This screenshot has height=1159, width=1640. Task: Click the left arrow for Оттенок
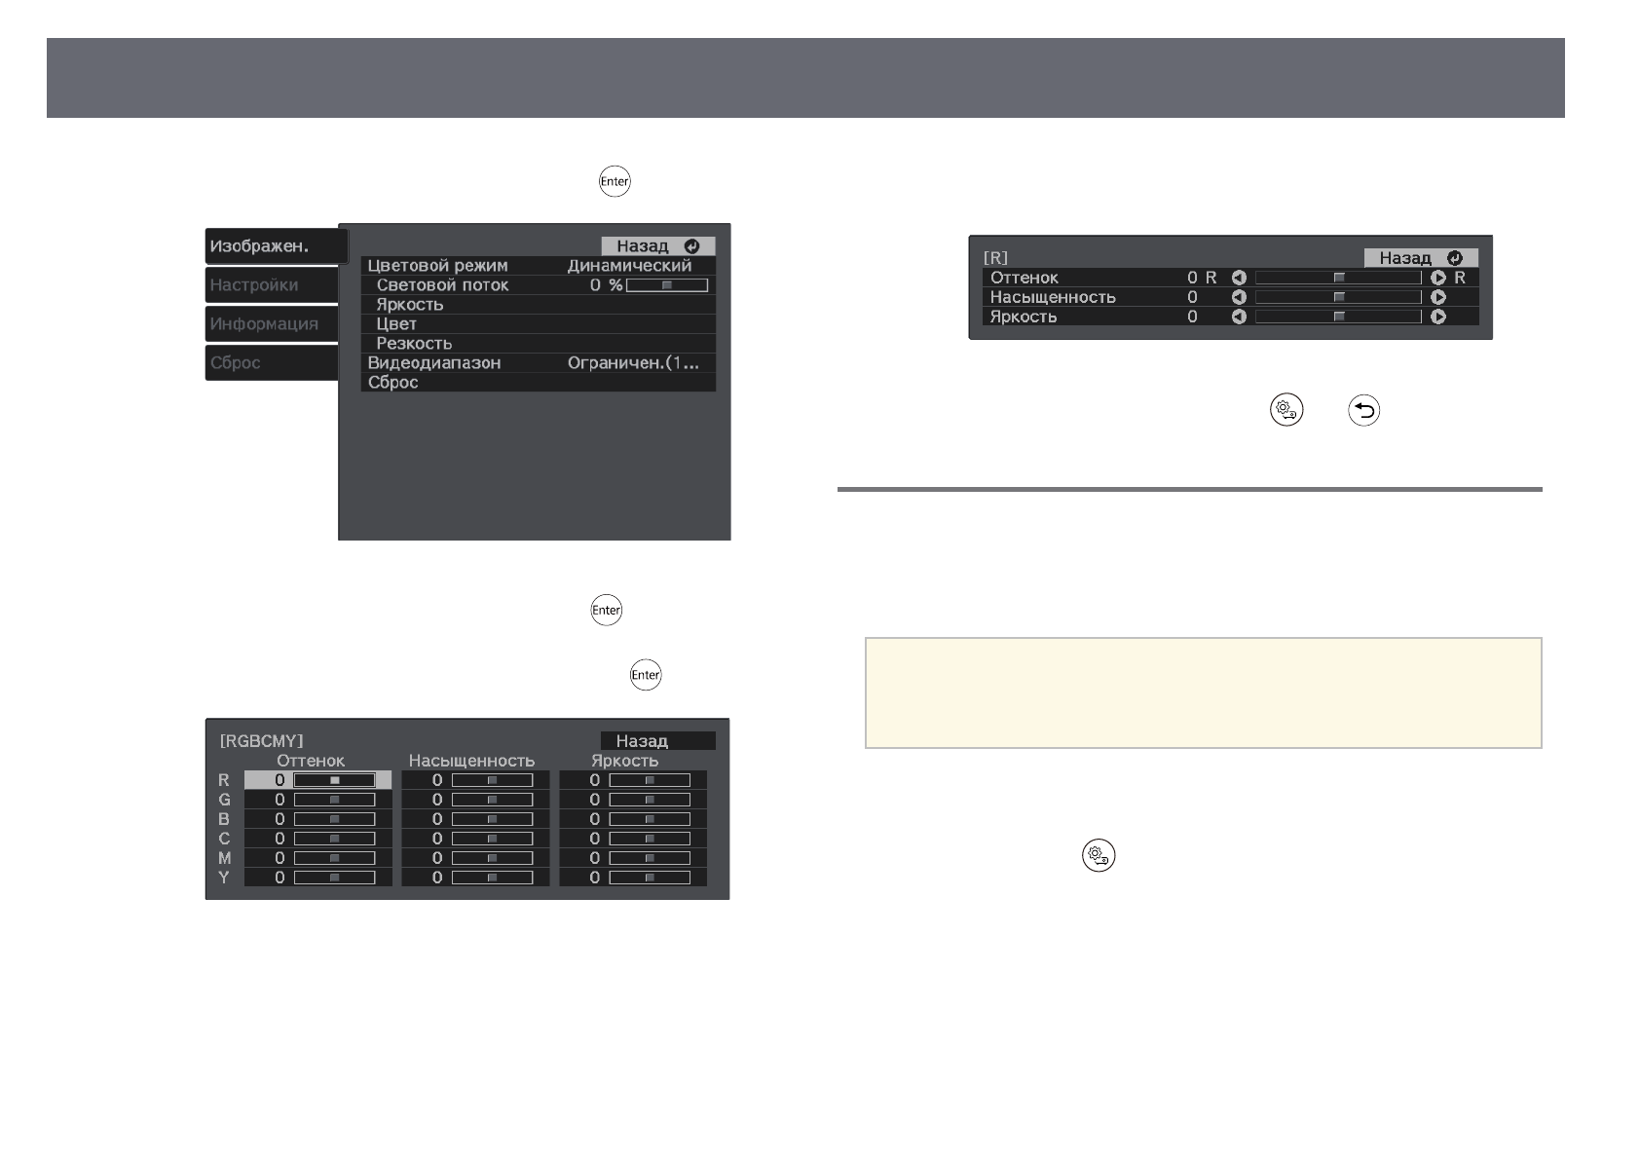(x=1239, y=278)
